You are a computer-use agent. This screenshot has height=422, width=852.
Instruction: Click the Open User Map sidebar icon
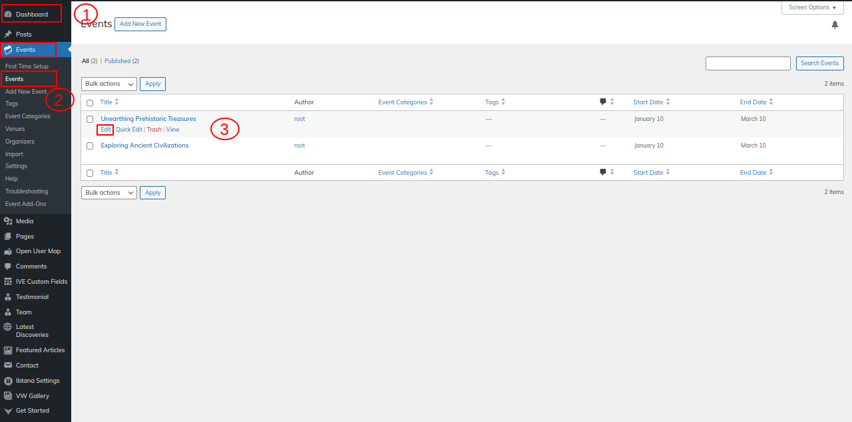[x=8, y=251]
